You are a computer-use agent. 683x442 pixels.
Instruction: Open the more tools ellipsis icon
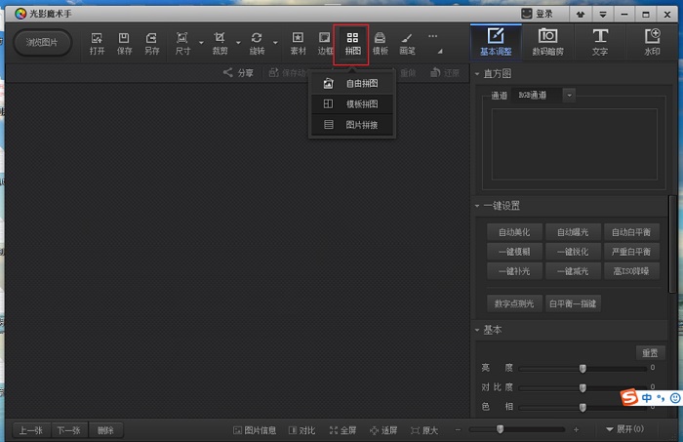[432, 36]
